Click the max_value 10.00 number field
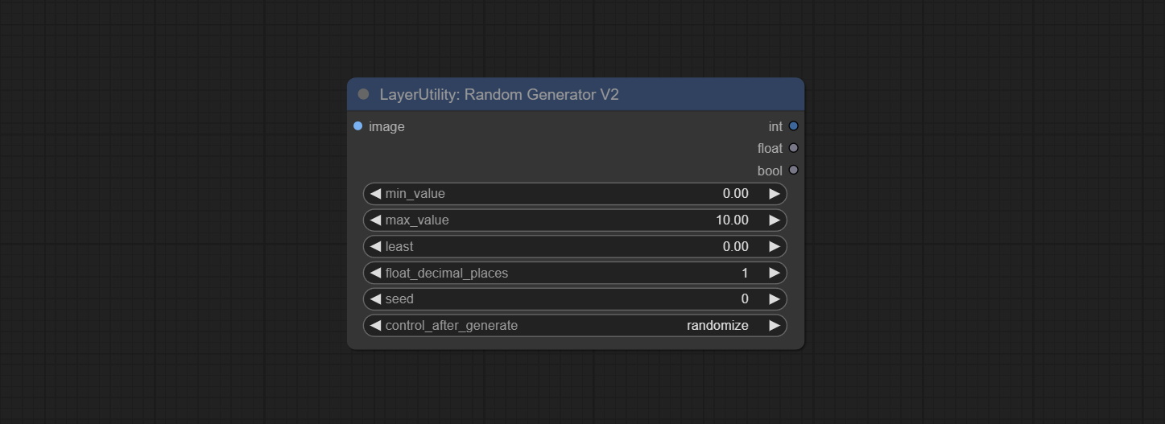1165x424 pixels. pos(731,220)
